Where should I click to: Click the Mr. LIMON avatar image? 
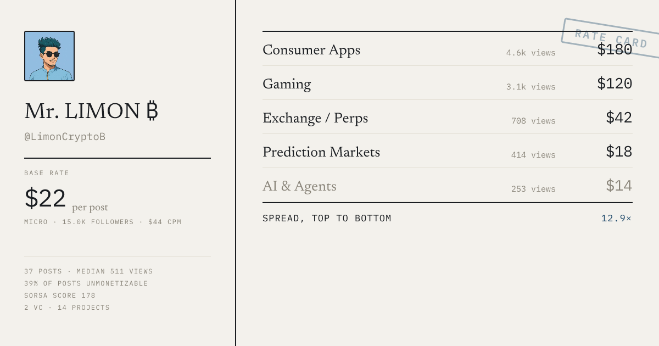pyautogui.click(x=49, y=56)
